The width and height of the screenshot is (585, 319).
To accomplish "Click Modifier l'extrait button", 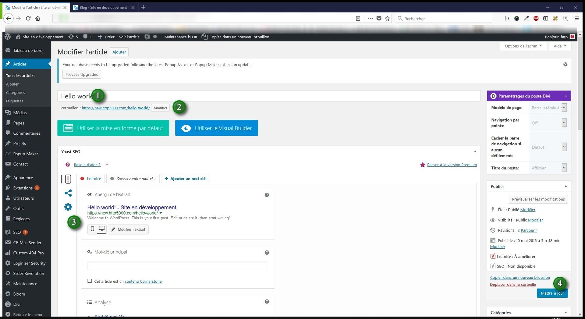I will coord(128,229).
